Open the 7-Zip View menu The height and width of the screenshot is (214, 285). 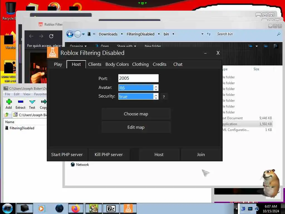[x=27, y=94]
